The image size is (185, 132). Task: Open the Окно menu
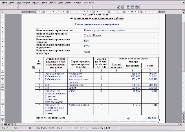coord(60,3)
